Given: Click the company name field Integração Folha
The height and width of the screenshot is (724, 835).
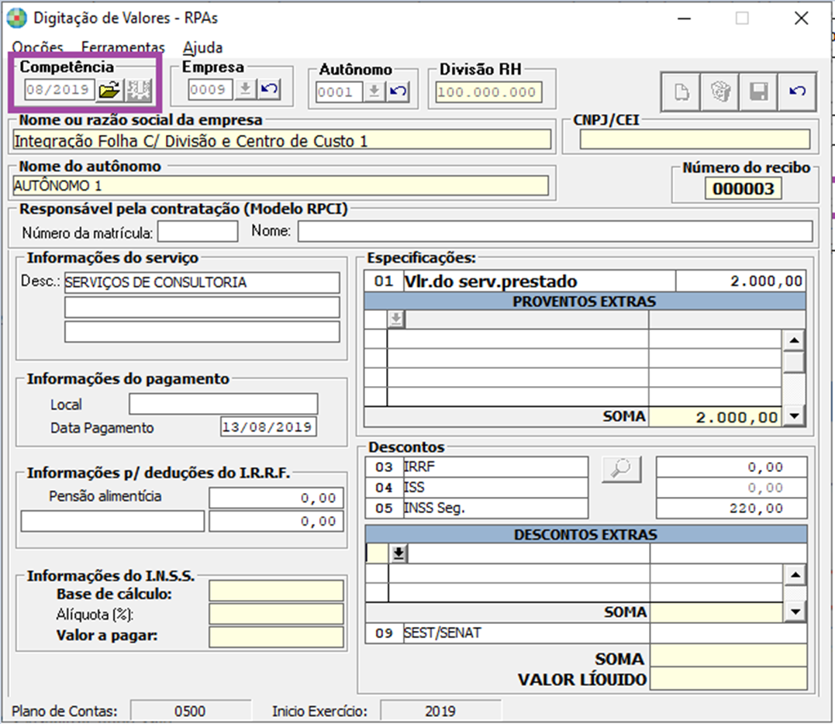Looking at the screenshot, I should click(281, 141).
